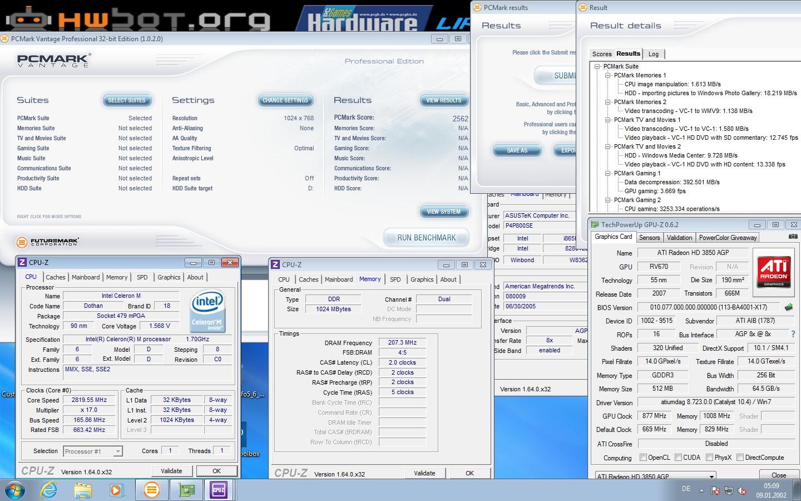Open the network status tray icon
Viewport: 801px width, 501px height.
point(728,490)
